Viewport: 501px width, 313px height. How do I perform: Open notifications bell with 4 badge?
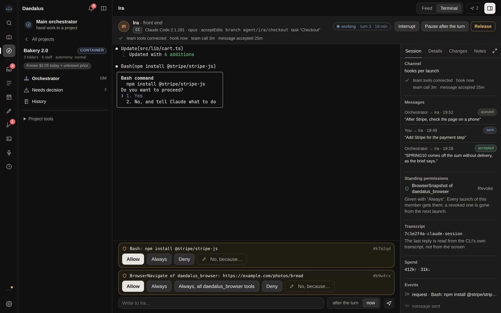point(91,8)
